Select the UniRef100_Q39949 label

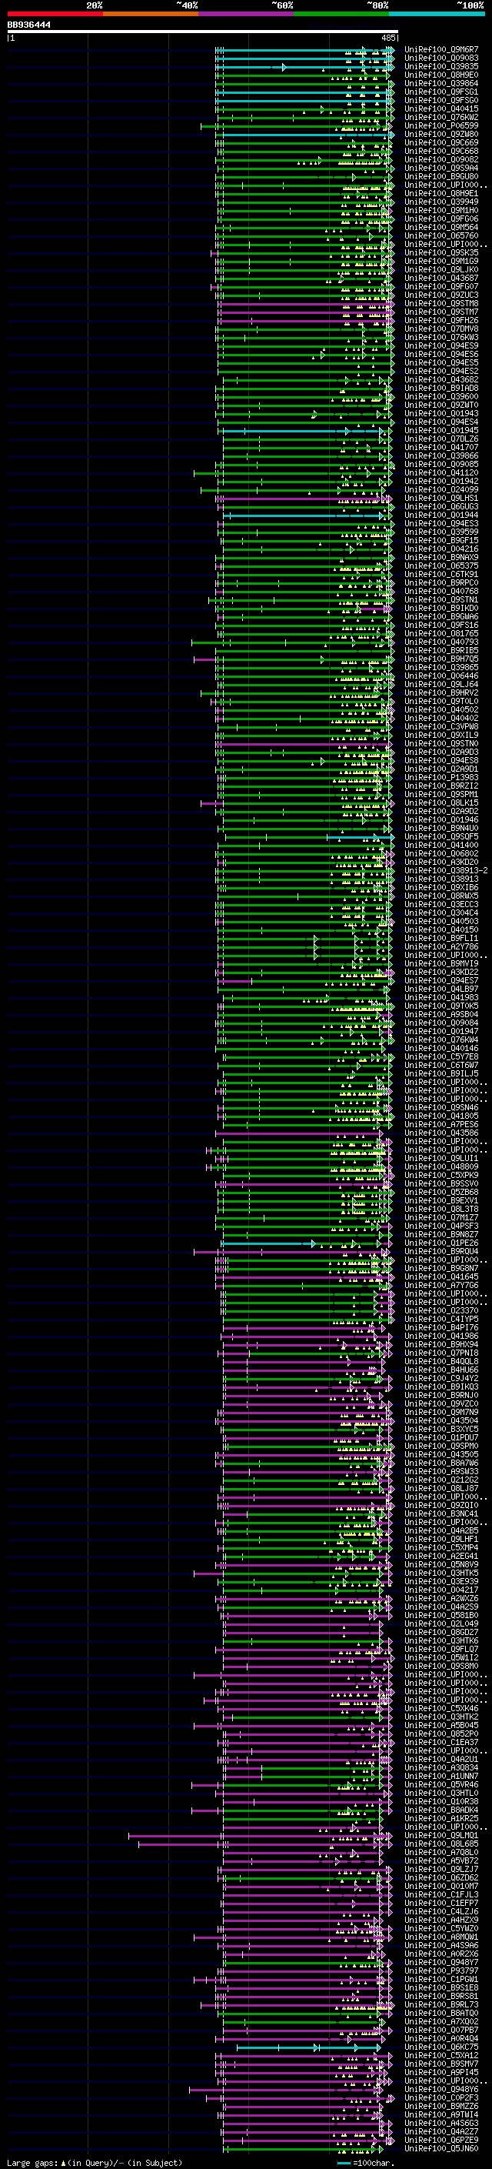[x=441, y=202]
